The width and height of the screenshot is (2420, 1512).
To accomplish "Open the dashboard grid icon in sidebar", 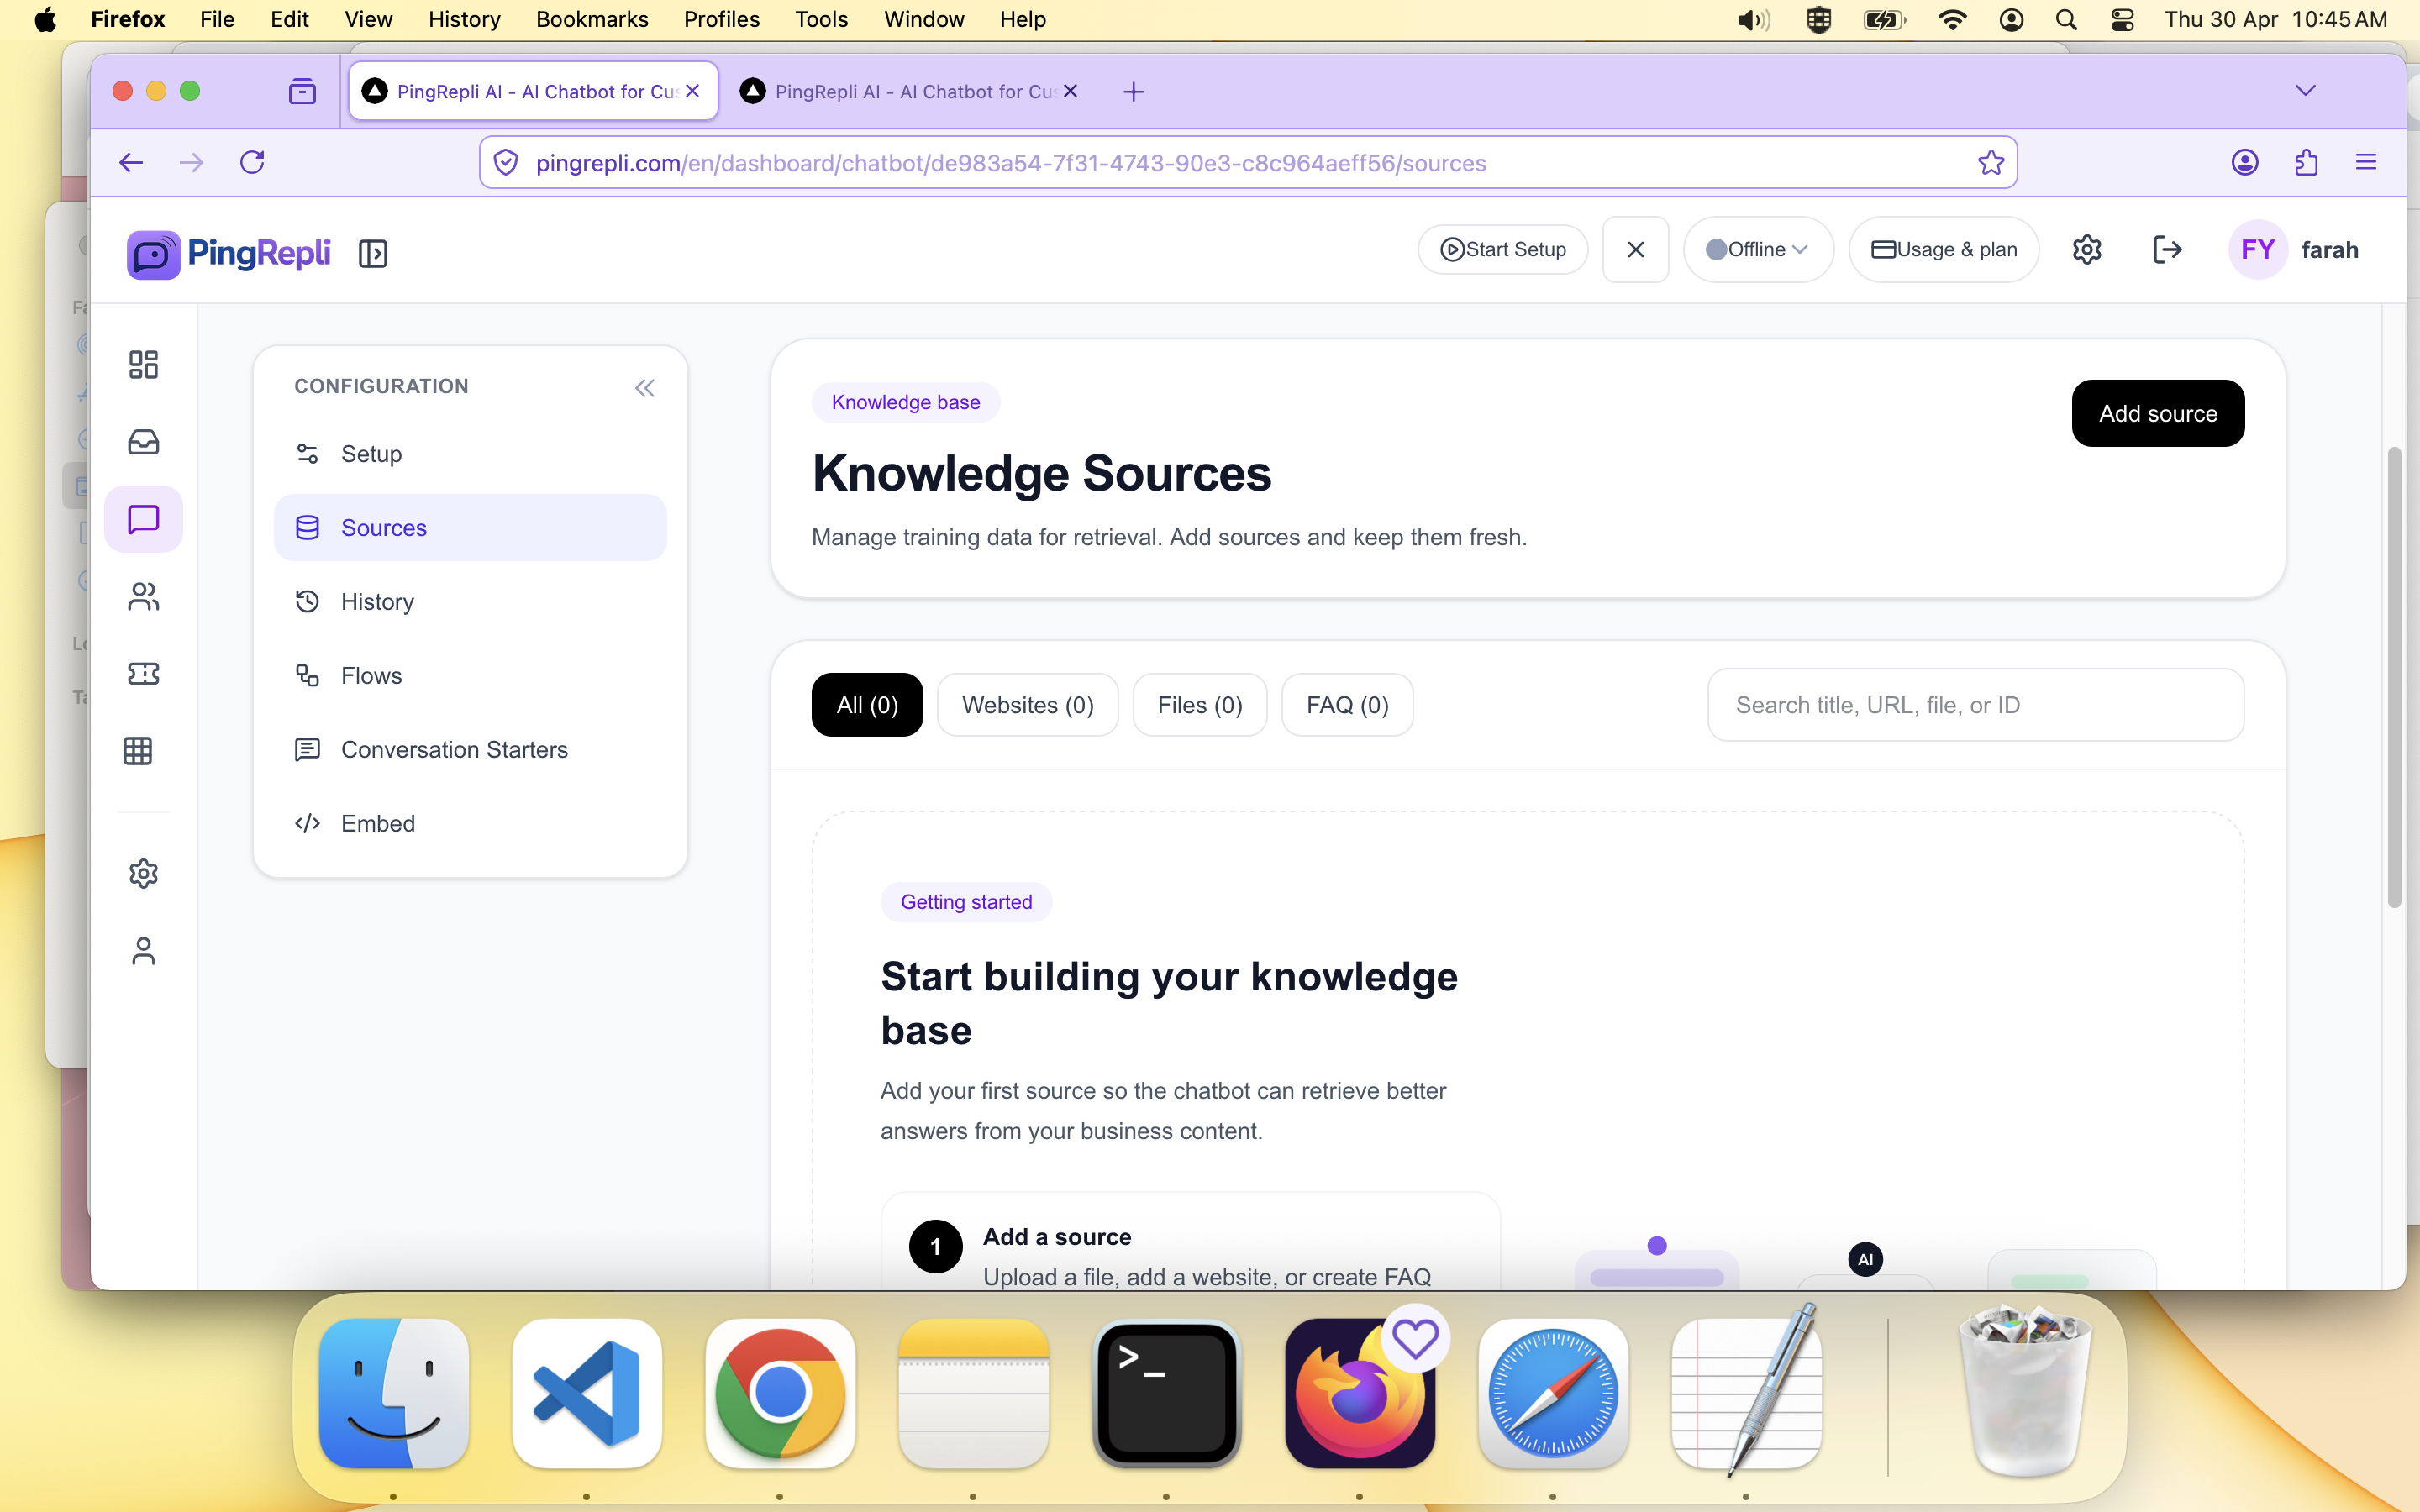I will 143,364.
